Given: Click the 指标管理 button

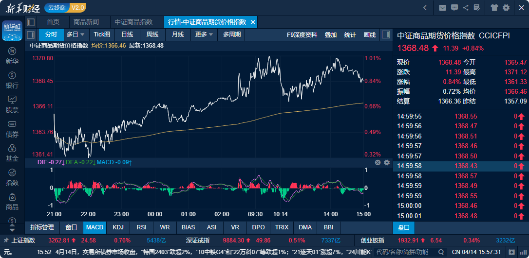Looking at the screenshot, I should (42, 227).
